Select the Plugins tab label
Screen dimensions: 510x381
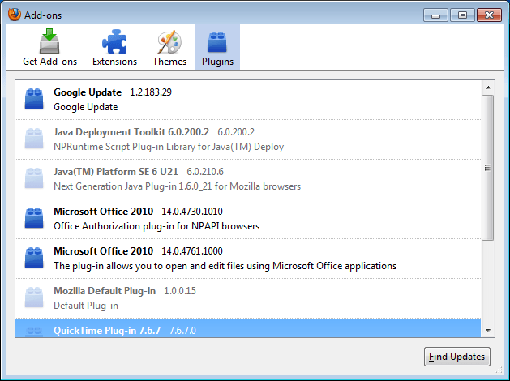click(217, 62)
